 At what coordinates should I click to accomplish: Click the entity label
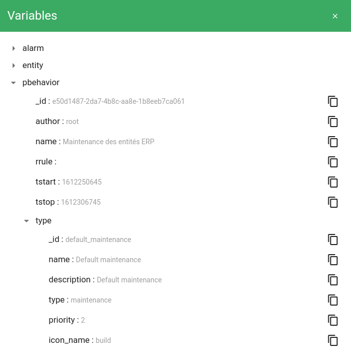click(x=33, y=66)
